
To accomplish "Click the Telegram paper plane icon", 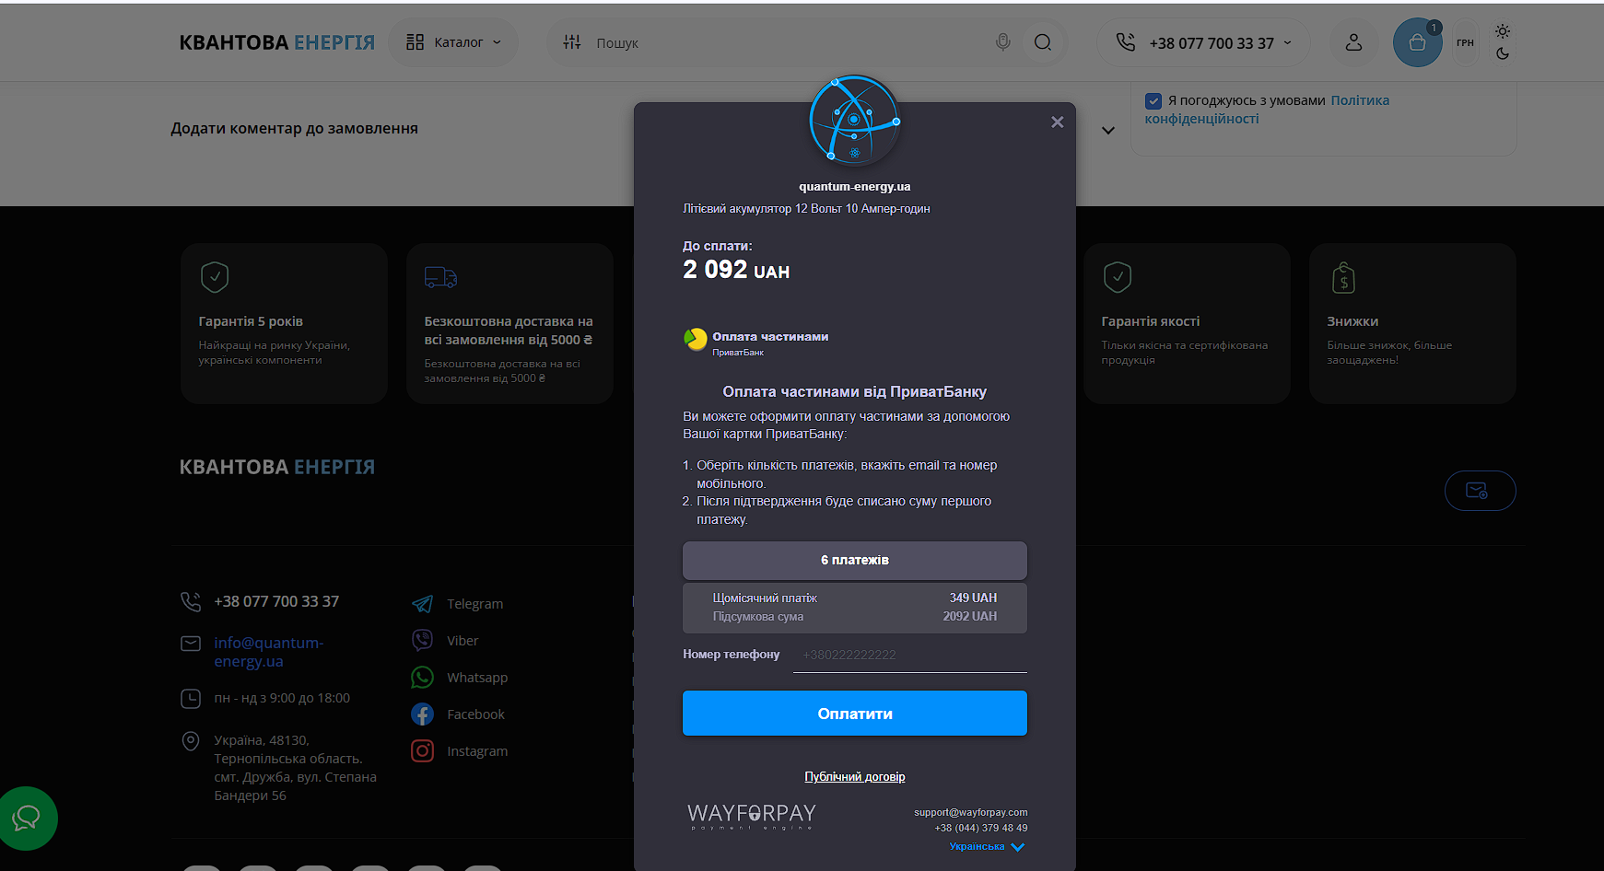I will pos(422,604).
